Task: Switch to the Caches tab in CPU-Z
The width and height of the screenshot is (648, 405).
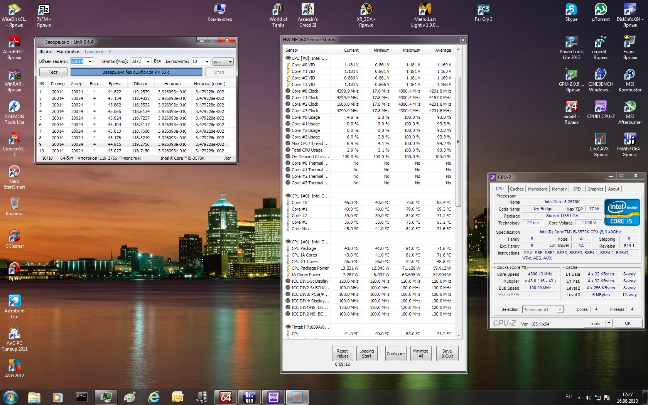Action: [516, 189]
